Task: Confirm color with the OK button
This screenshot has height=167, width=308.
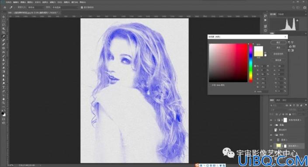Action: point(278,42)
